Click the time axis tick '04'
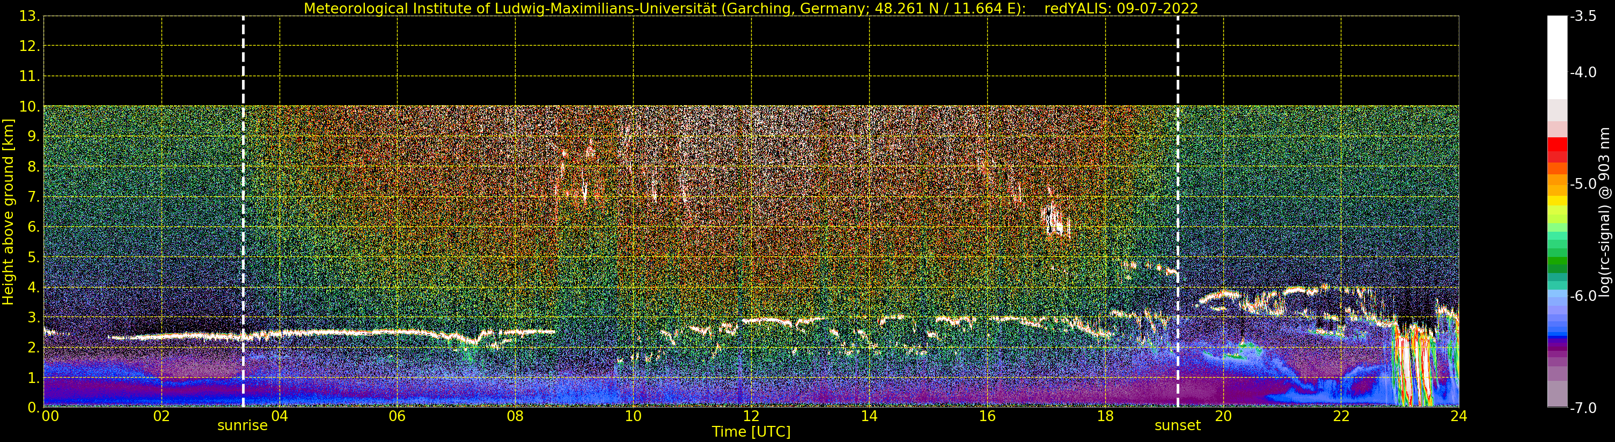This screenshot has height=442, width=1615. pos(280,416)
